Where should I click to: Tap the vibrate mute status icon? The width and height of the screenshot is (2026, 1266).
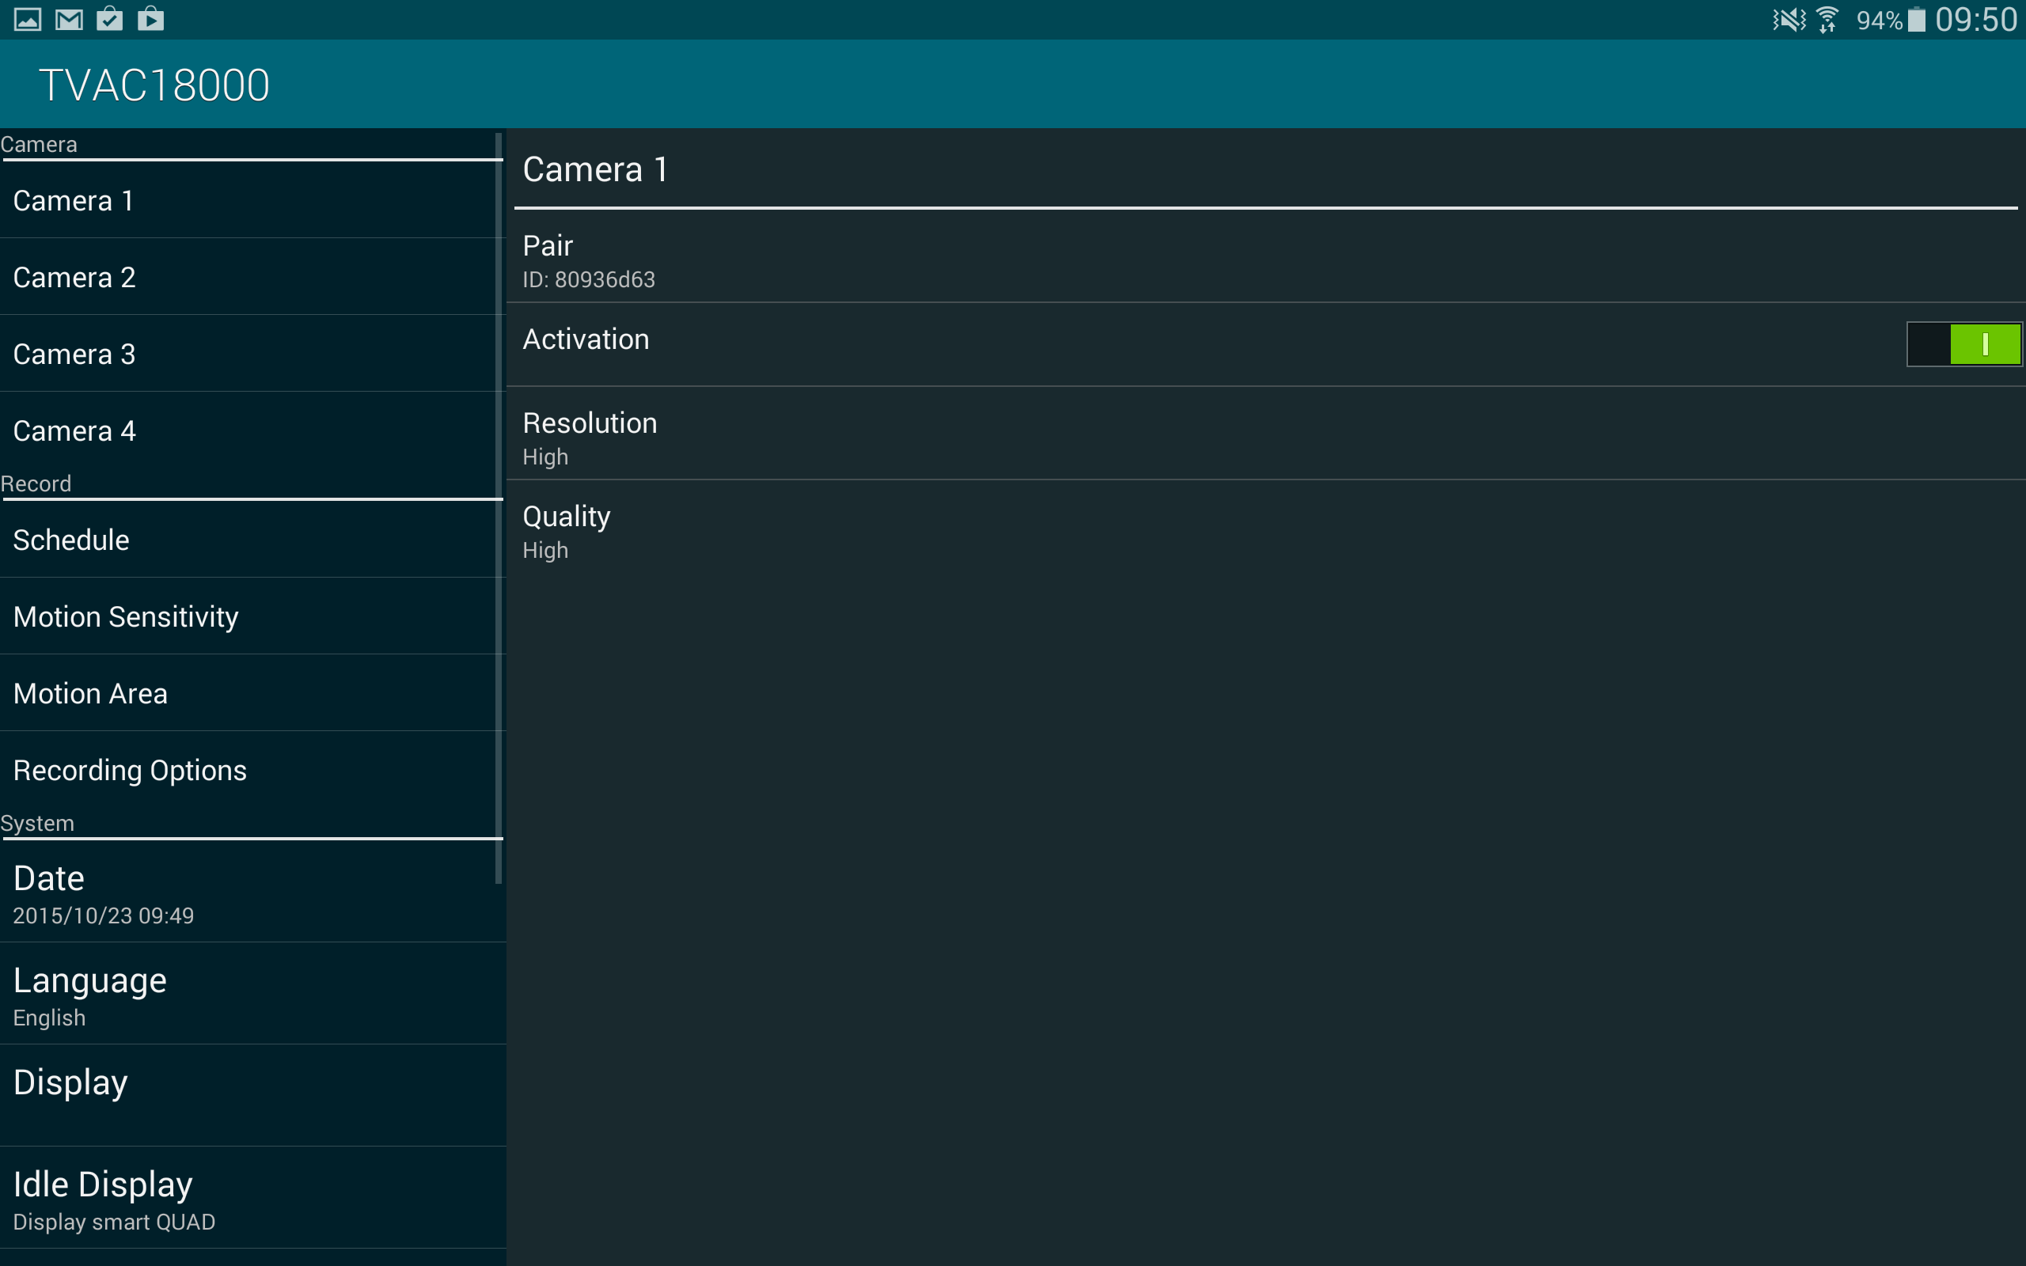pos(1789,19)
